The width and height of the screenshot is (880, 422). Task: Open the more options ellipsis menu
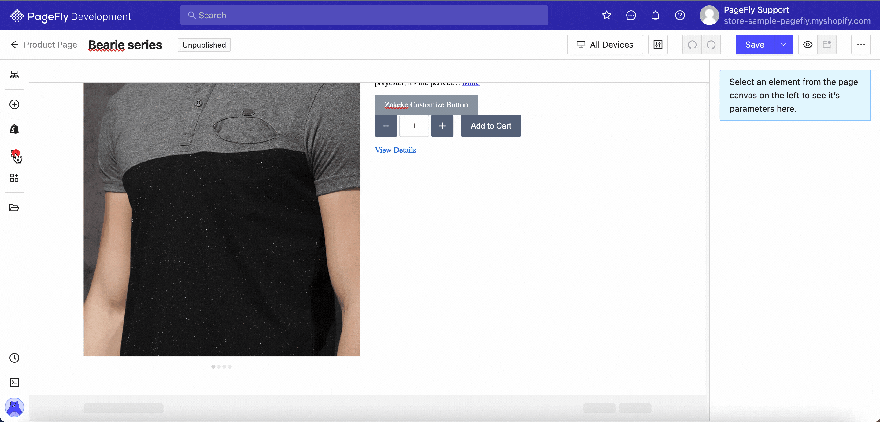coord(861,45)
